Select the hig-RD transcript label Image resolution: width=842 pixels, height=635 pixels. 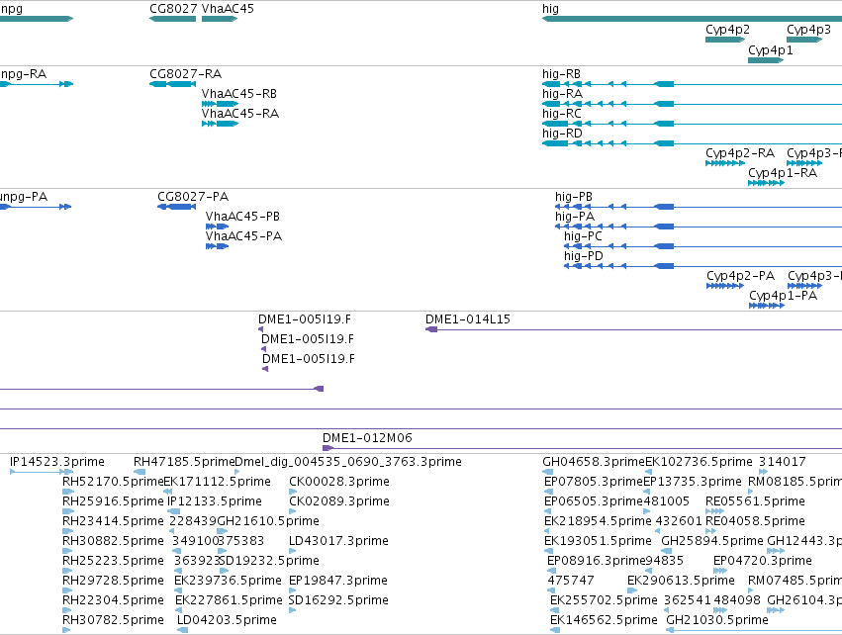pyautogui.click(x=562, y=134)
